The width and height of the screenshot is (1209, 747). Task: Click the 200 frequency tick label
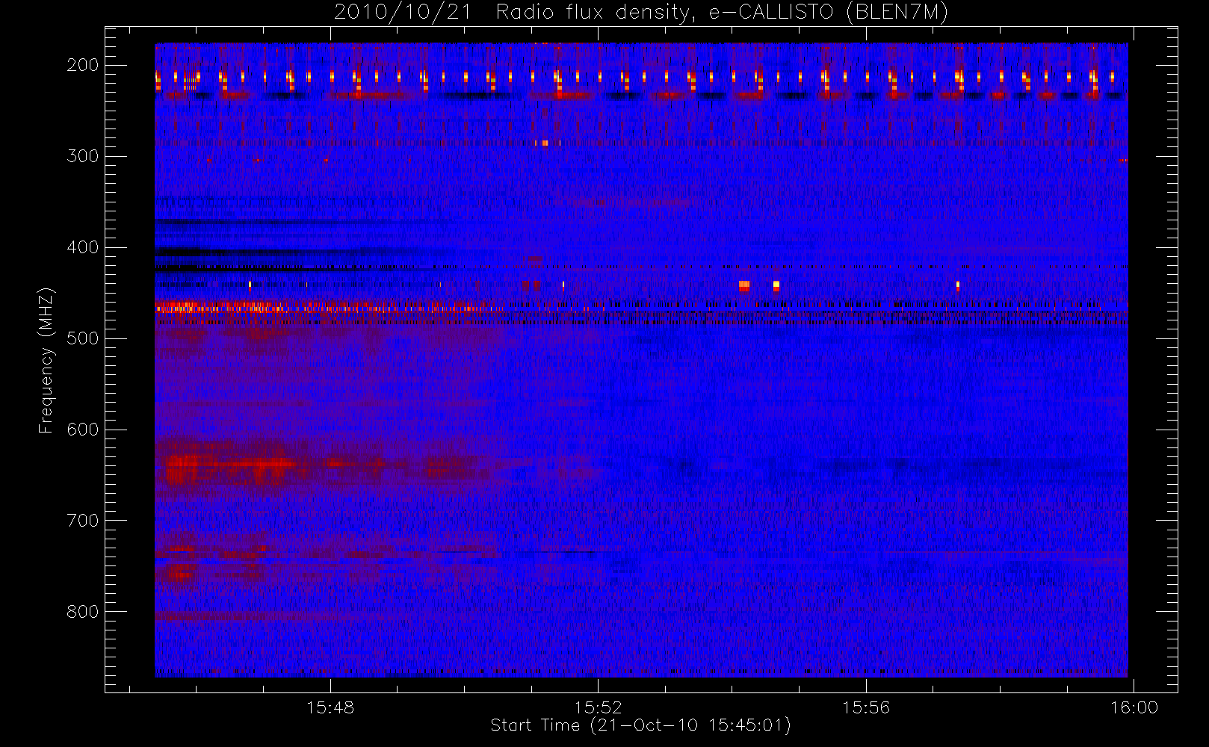coord(83,65)
